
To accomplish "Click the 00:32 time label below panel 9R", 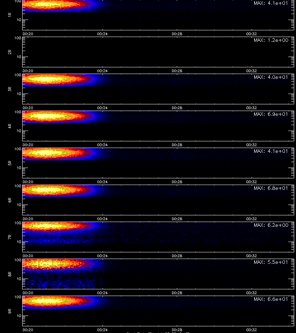I will click(251, 330).
